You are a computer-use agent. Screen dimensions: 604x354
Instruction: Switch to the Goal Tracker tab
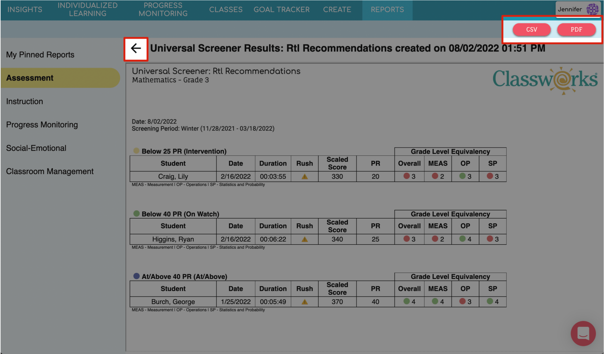click(281, 9)
